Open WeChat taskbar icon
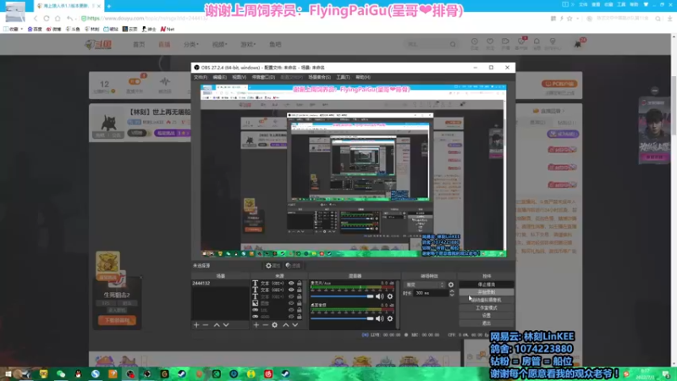Image resolution: width=677 pixels, height=381 pixels. click(61, 373)
